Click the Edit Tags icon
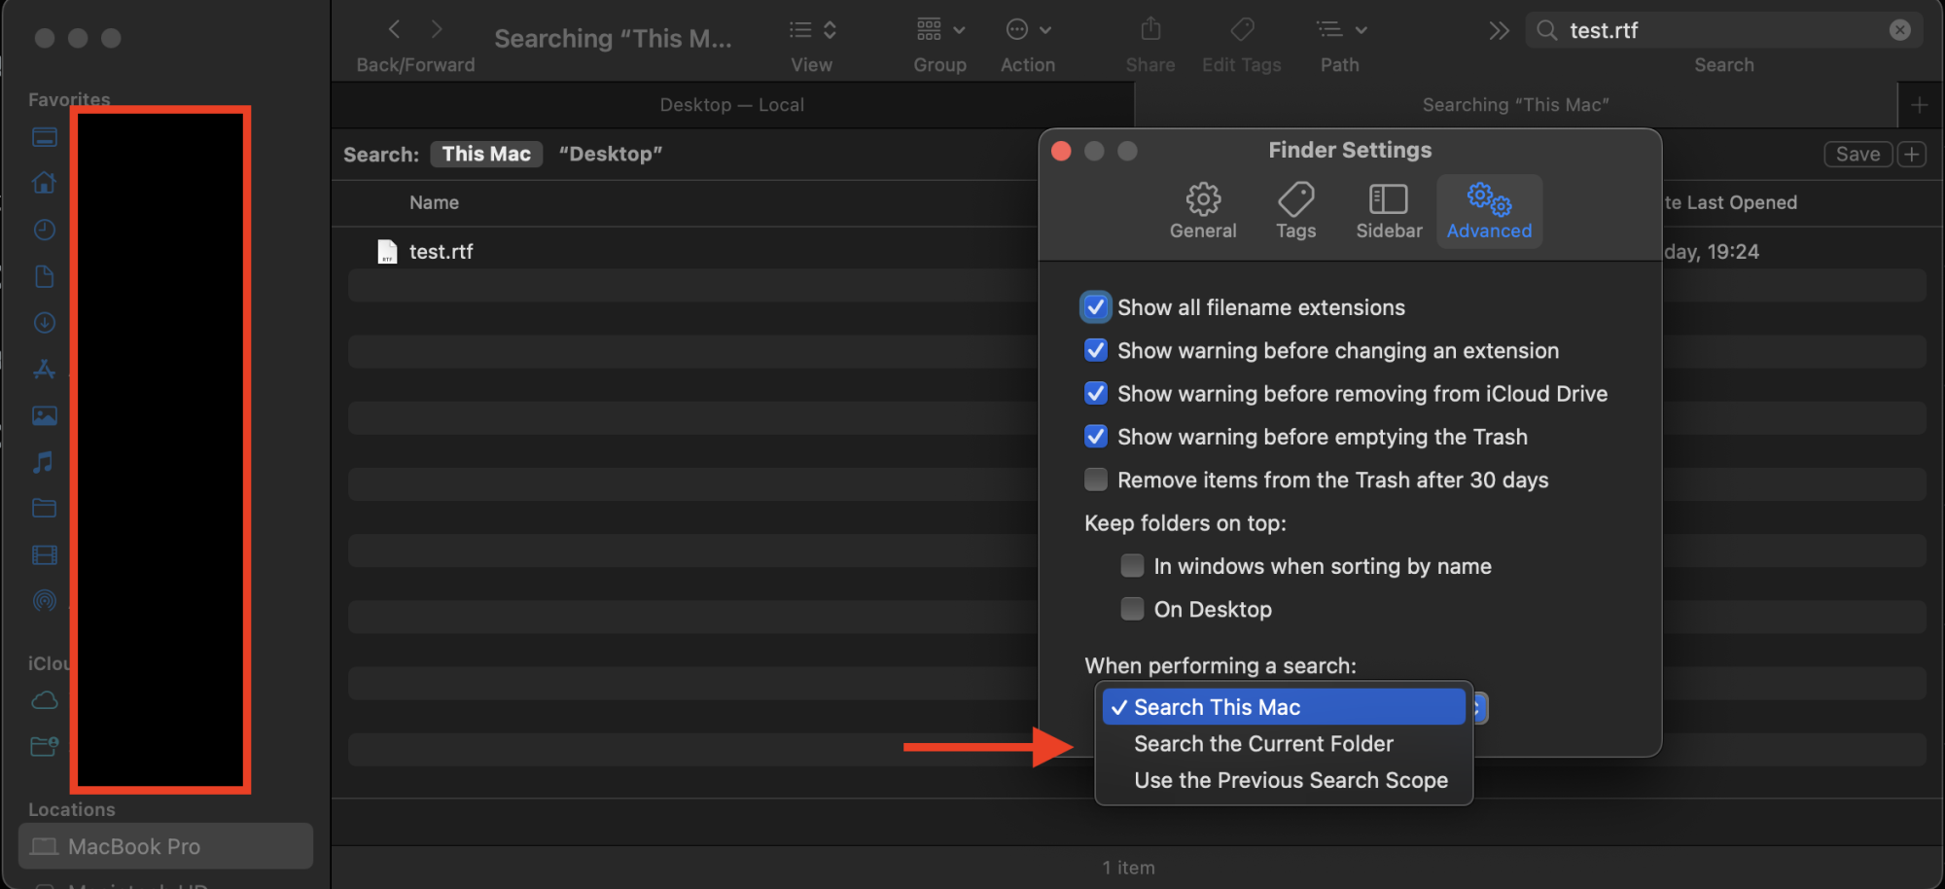The width and height of the screenshot is (1945, 889). [1242, 29]
